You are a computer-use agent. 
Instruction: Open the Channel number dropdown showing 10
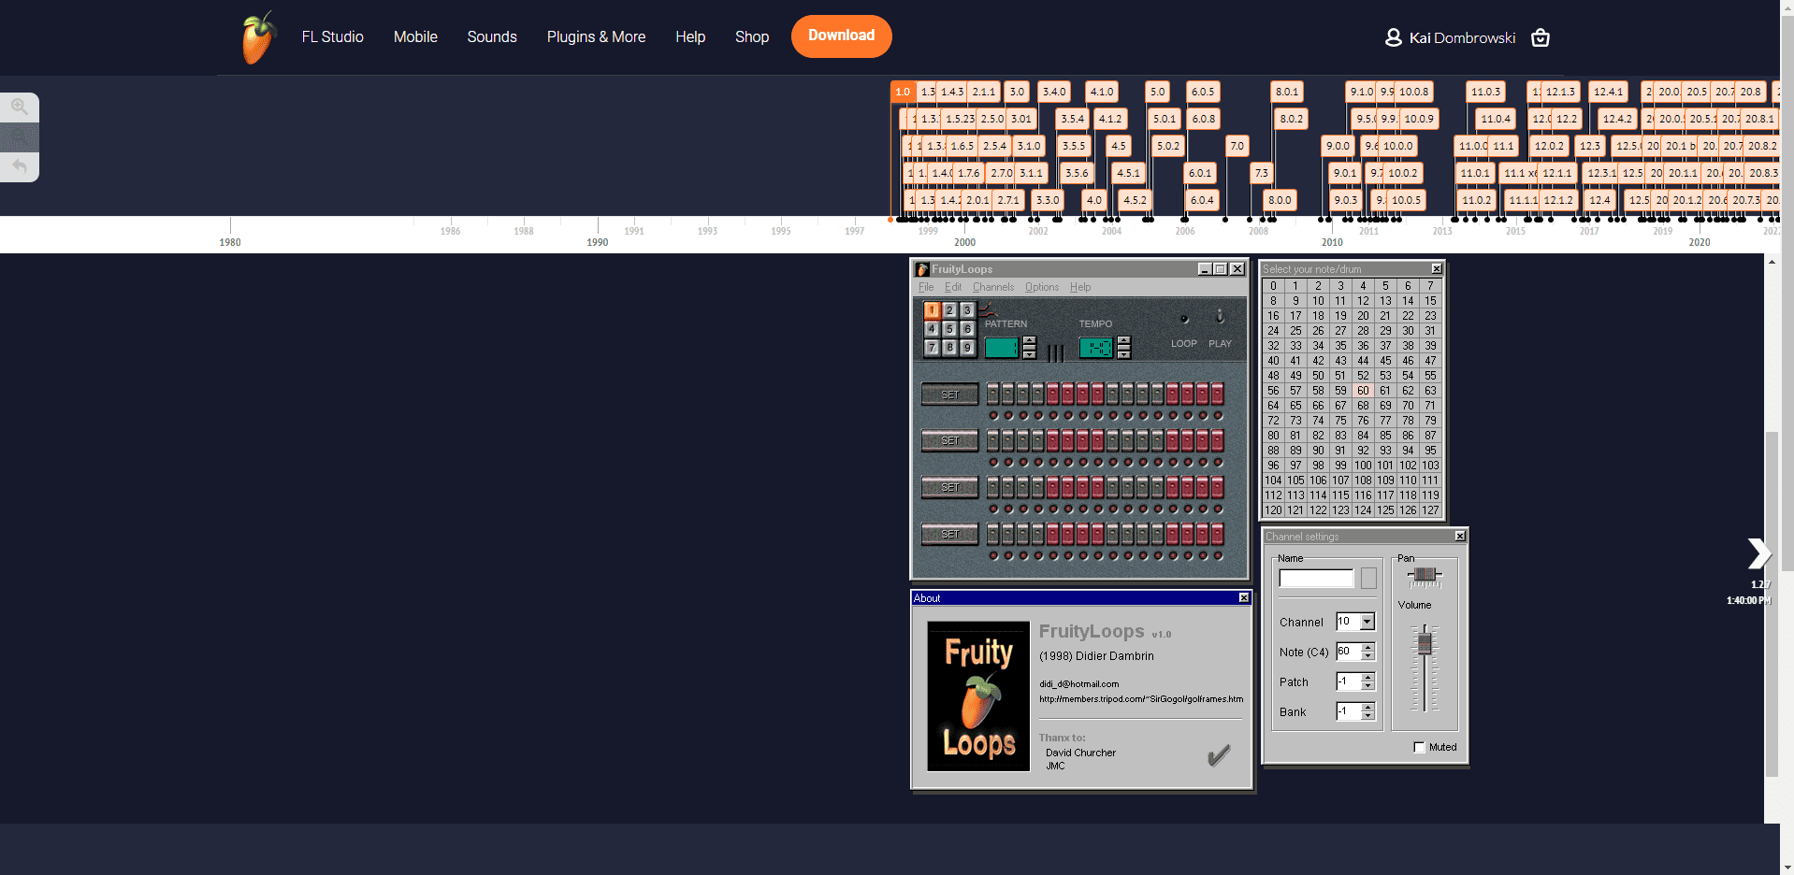pos(1367,622)
